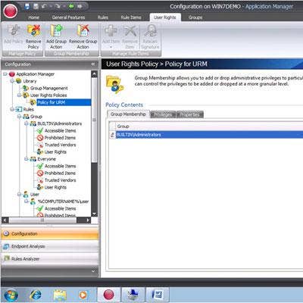Switch to the Properties tab
This screenshot has height=303, width=303.
(189, 114)
